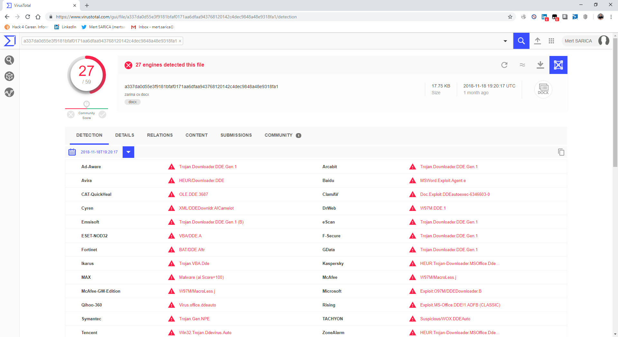Click the copy detections clipboard icon
The height and width of the screenshot is (337, 618).
[x=561, y=152]
